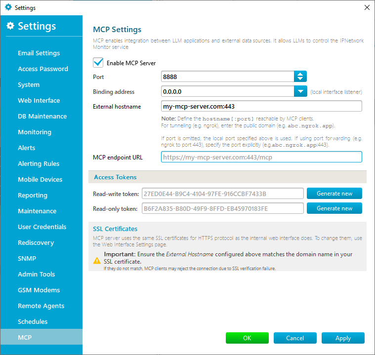Open Email Settings in sidebar
375x355 pixels.
(x=39, y=53)
